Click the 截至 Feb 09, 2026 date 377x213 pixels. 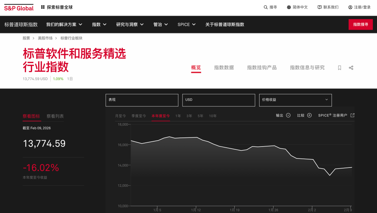point(37,128)
